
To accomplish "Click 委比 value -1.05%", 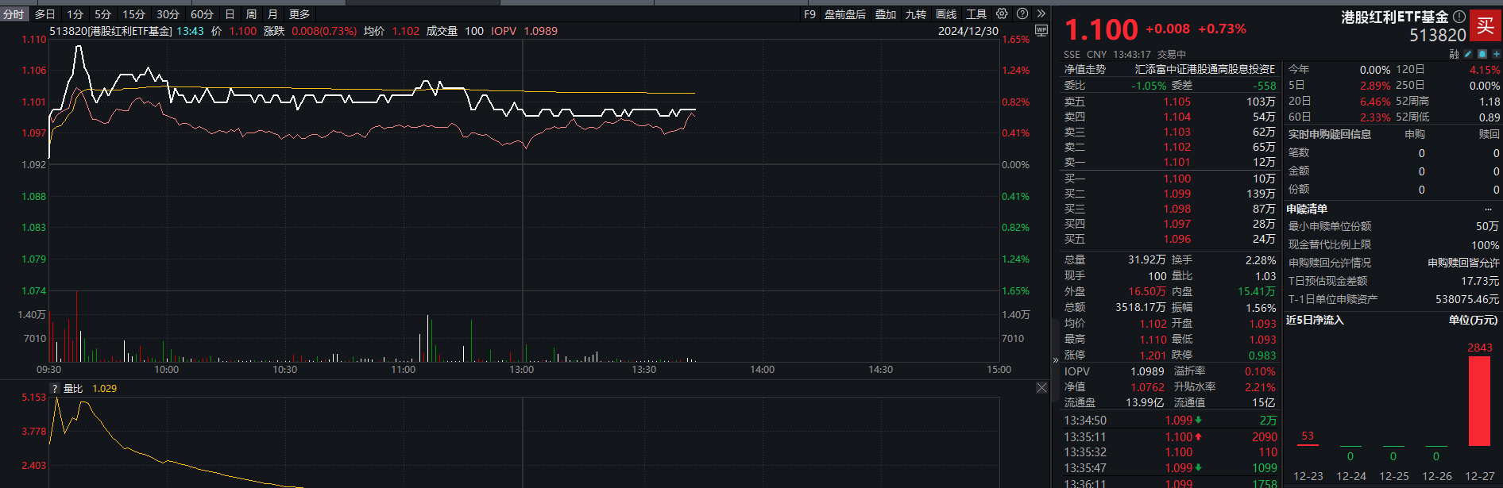I will (x=1149, y=86).
